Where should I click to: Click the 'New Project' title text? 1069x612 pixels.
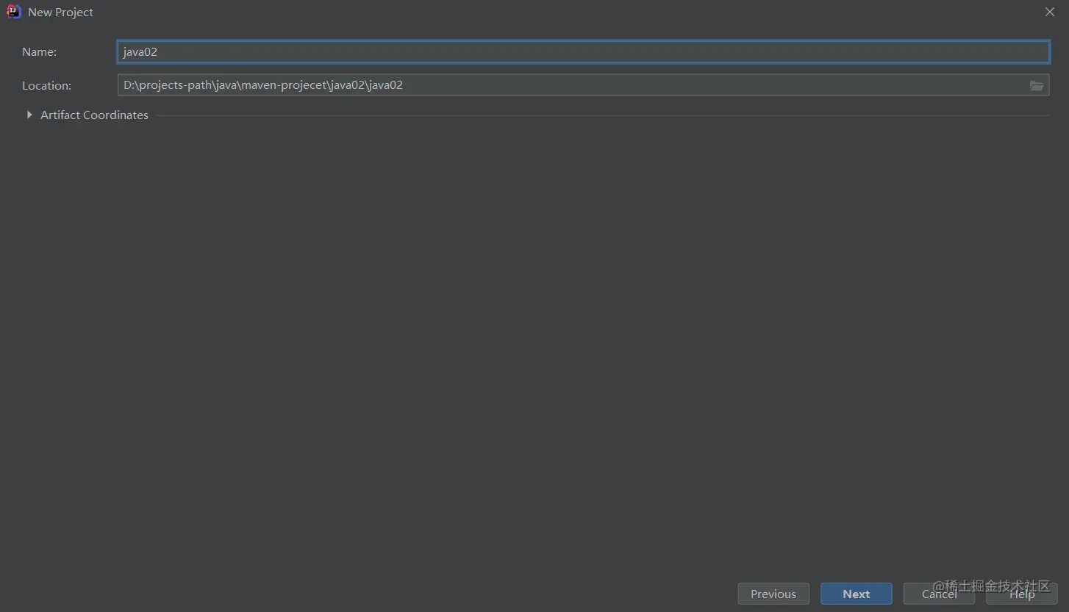click(x=60, y=12)
